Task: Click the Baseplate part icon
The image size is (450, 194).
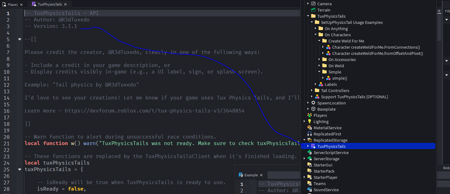Action: [313, 109]
